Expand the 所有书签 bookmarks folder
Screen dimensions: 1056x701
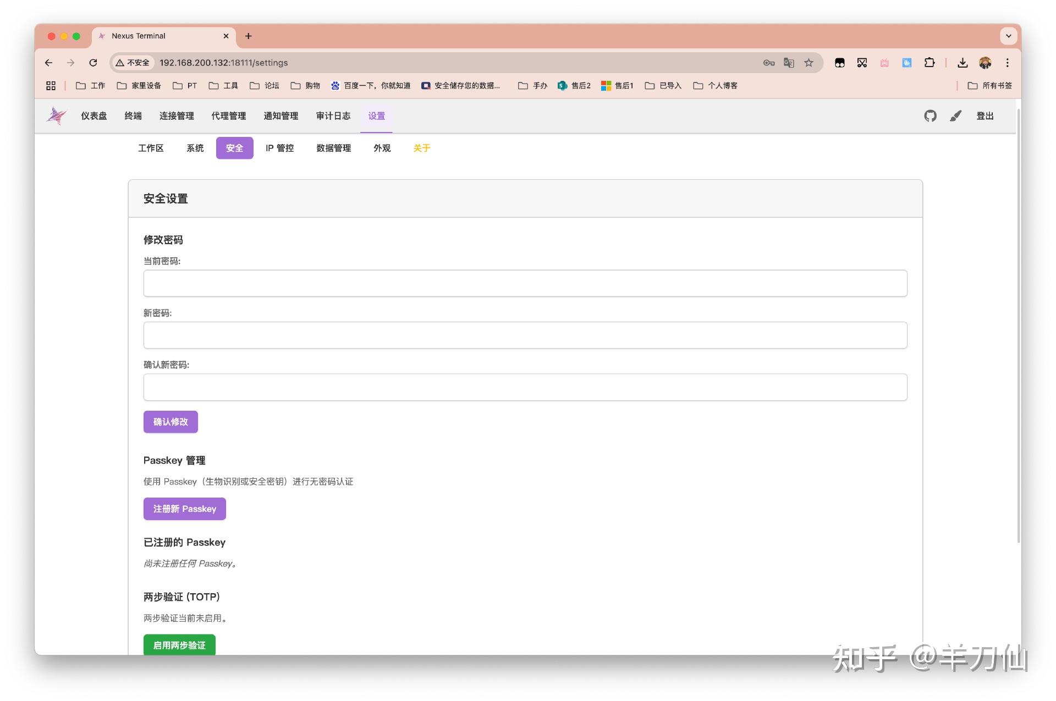989,86
